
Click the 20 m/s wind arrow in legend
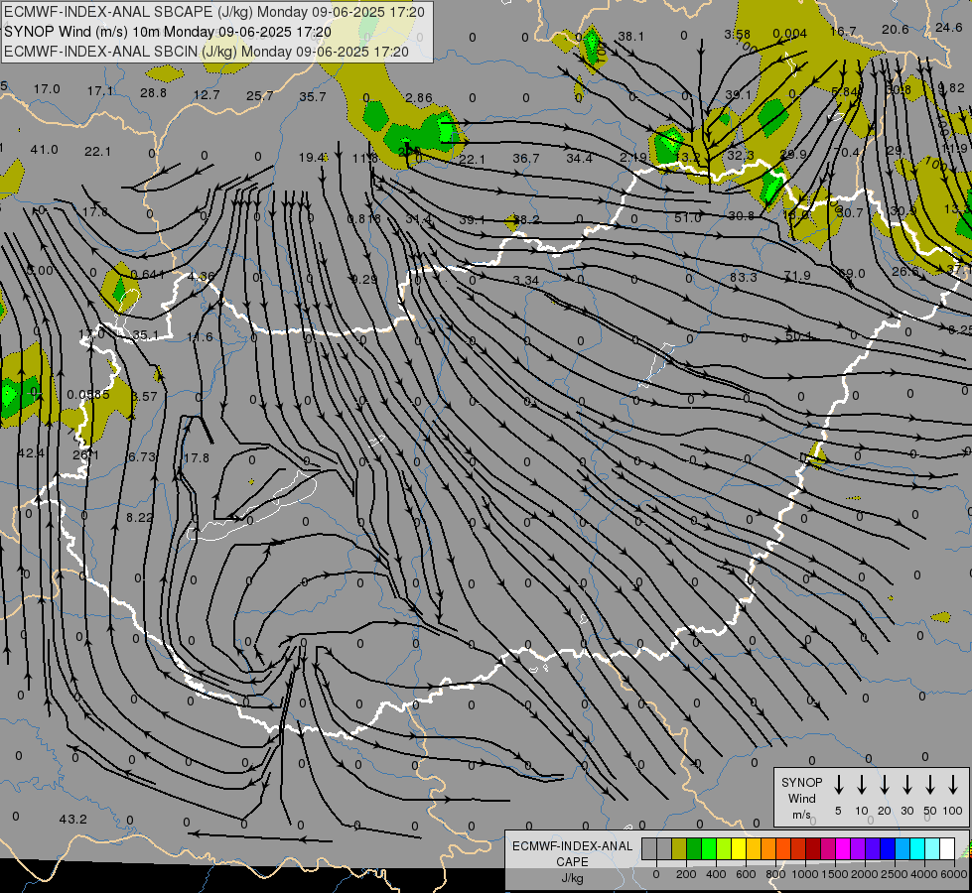(x=884, y=785)
